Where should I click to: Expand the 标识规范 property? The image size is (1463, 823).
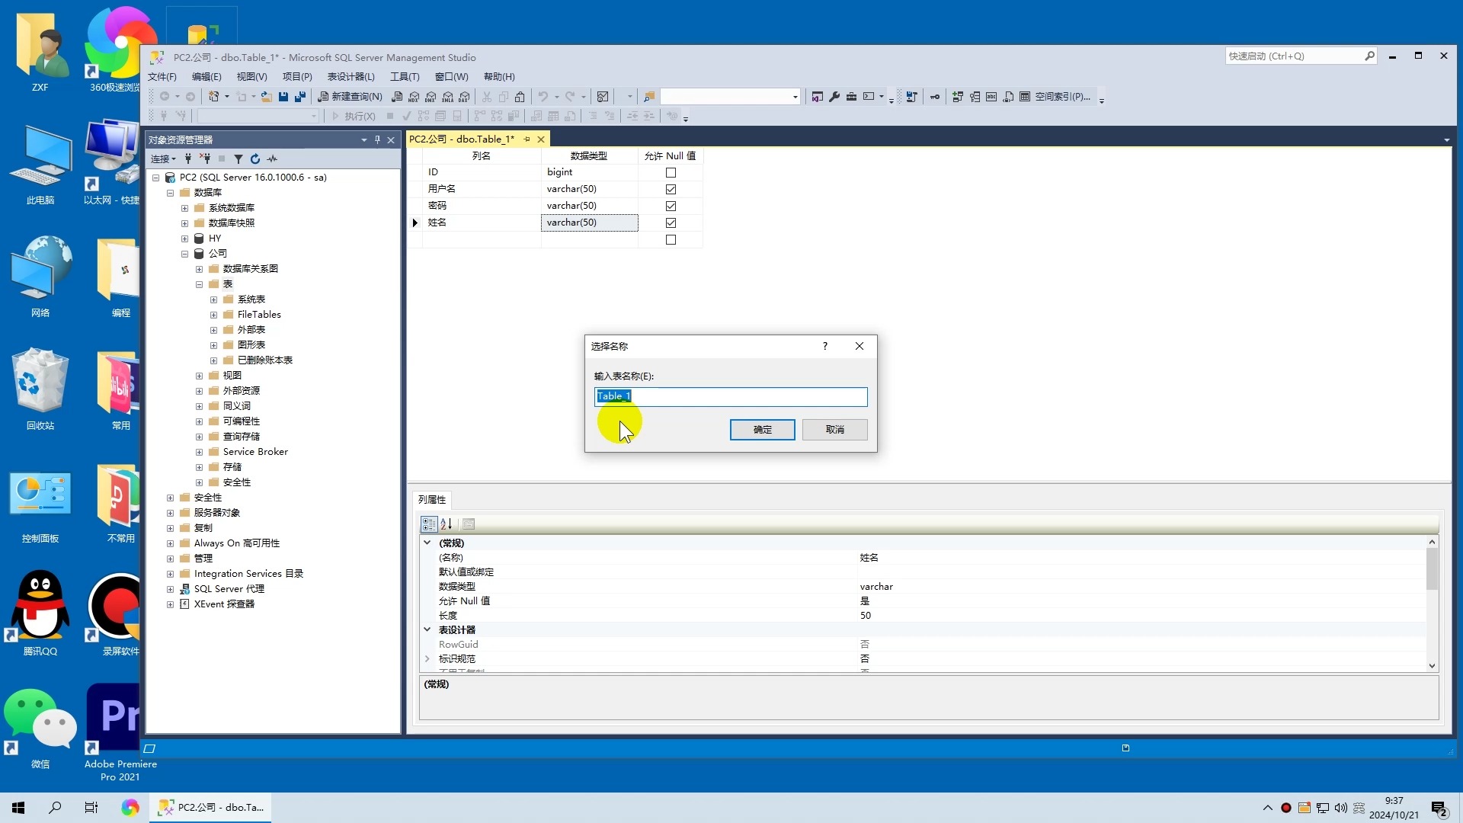(427, 658)
